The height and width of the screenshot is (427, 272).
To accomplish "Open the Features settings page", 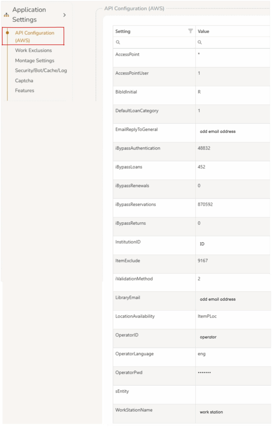I will point(25,90).
